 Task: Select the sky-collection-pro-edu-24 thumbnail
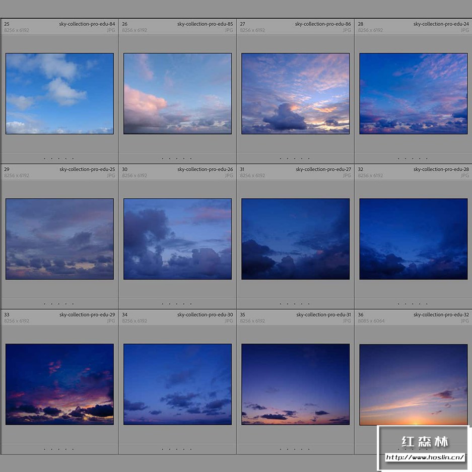point(414,94)
